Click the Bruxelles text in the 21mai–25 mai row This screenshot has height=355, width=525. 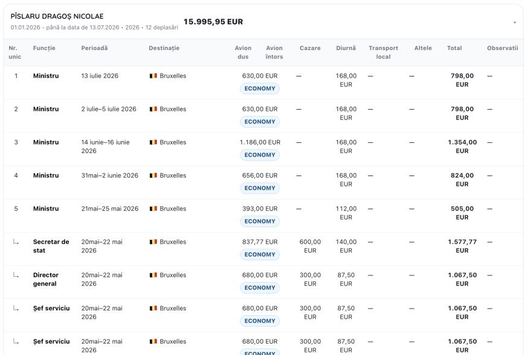173,209
